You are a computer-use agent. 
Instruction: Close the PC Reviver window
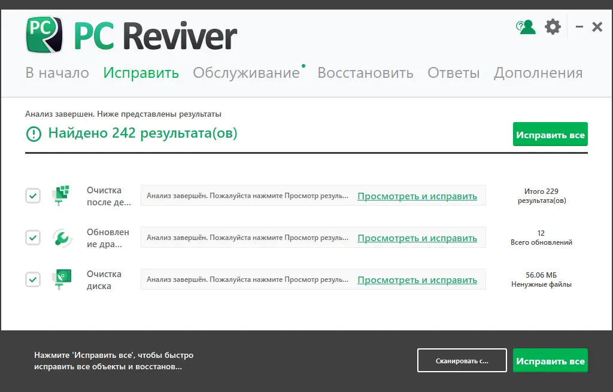[x=597, y=27]
